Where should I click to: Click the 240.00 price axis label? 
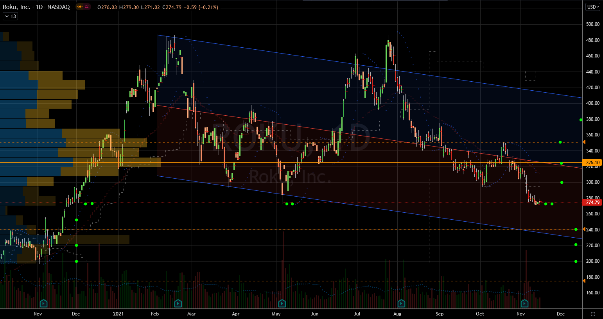pyautogui.click(x=593, y=230)
